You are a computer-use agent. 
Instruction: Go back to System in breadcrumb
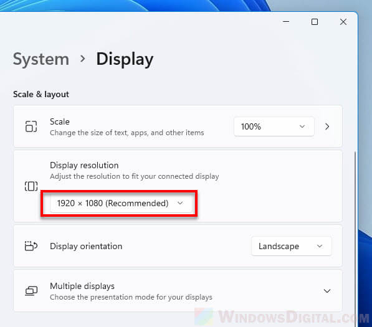point(41,59)
